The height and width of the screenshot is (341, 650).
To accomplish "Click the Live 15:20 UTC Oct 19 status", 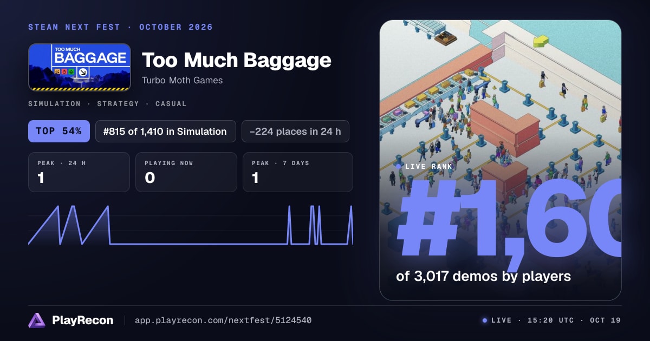I will coord(551,320).
